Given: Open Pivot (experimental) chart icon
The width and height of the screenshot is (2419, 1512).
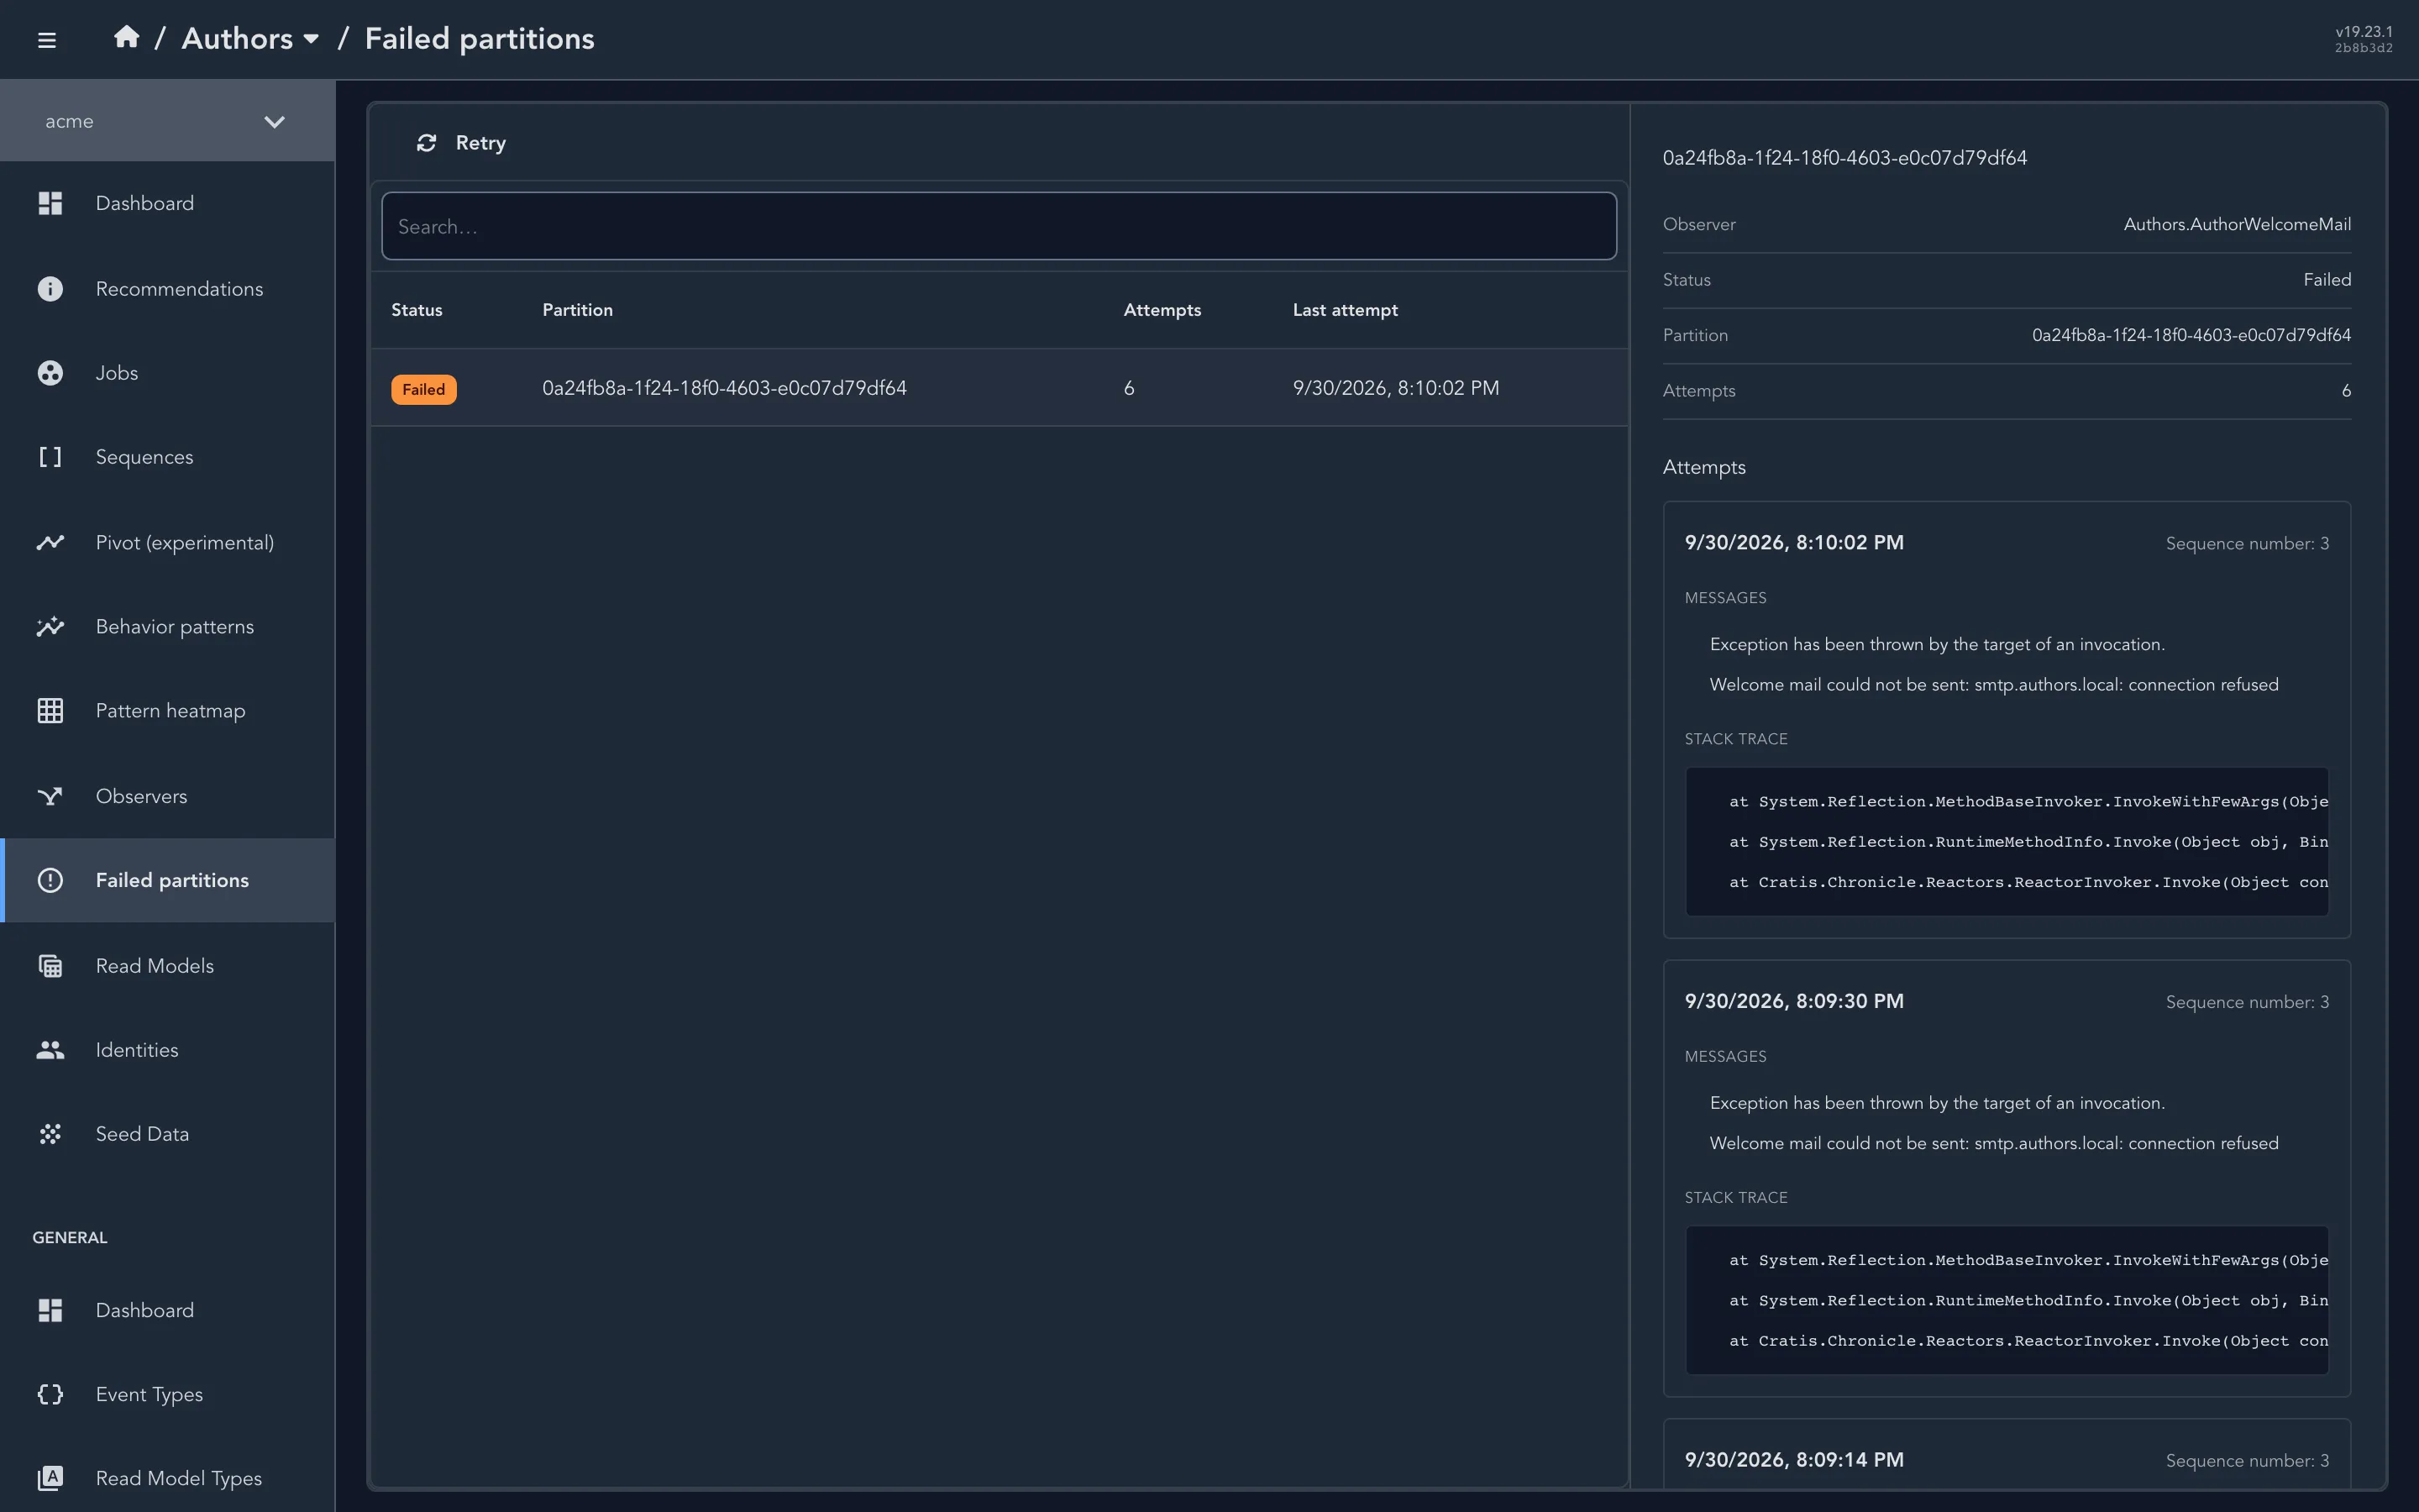Looking at the screenshot, I should (50, 542).
